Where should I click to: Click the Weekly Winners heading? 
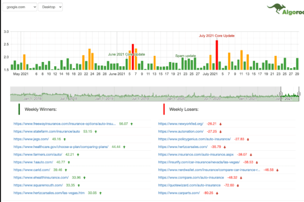click(41, 109)
